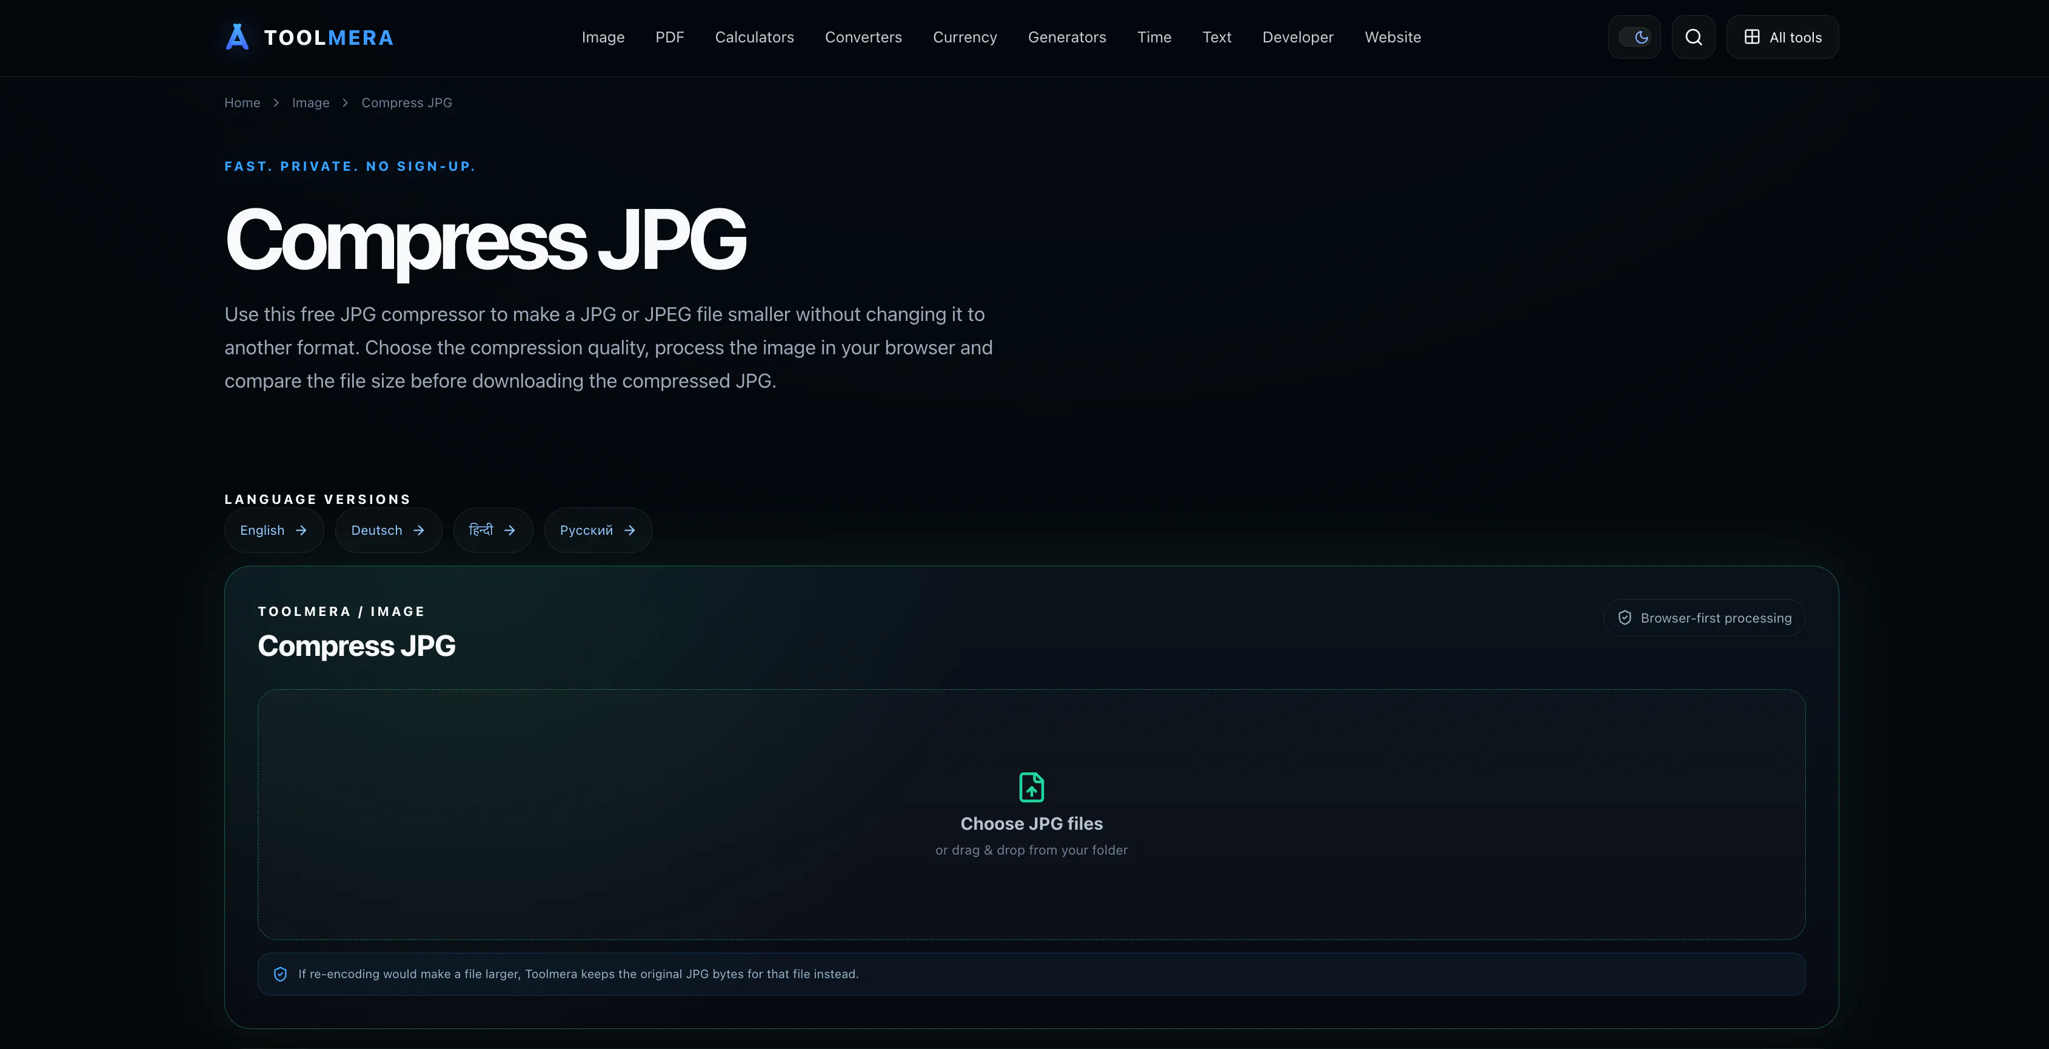Switch to Русский language version
Viewport: 2049px width, 1049px height.
(x=598, y=530)
